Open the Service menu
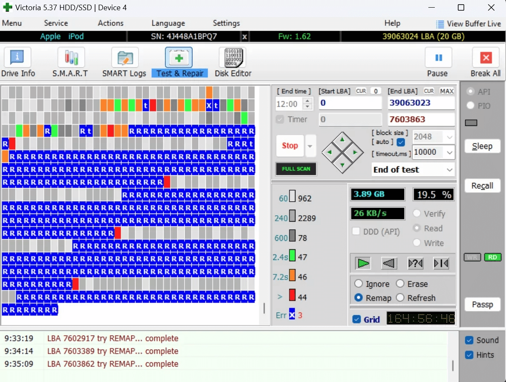This screenshot has height=382, width=506. pos(56,23)
